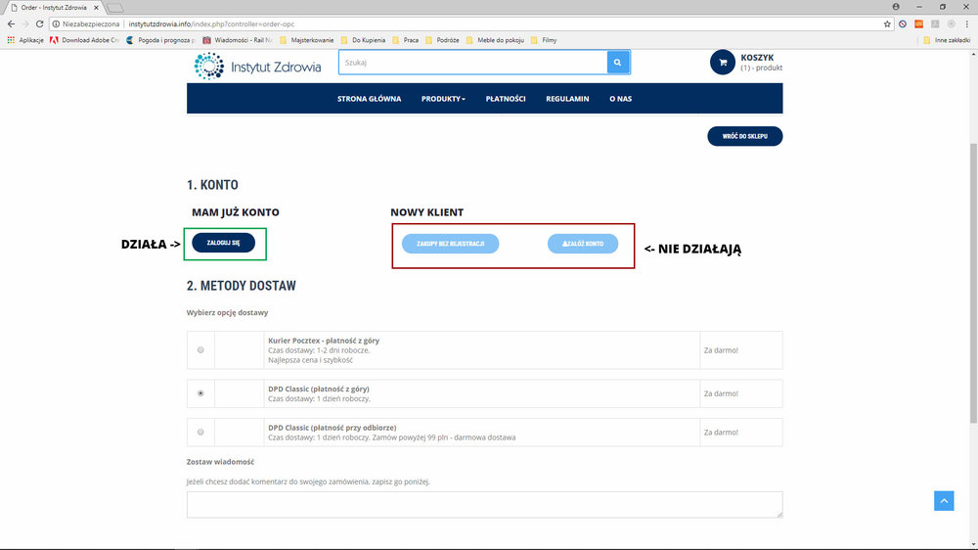Viewport: 978px width, 550px height.
Task: Click ZAKUPY BEZ REJESTRACJI button
Action: click(x=450, y=244)
